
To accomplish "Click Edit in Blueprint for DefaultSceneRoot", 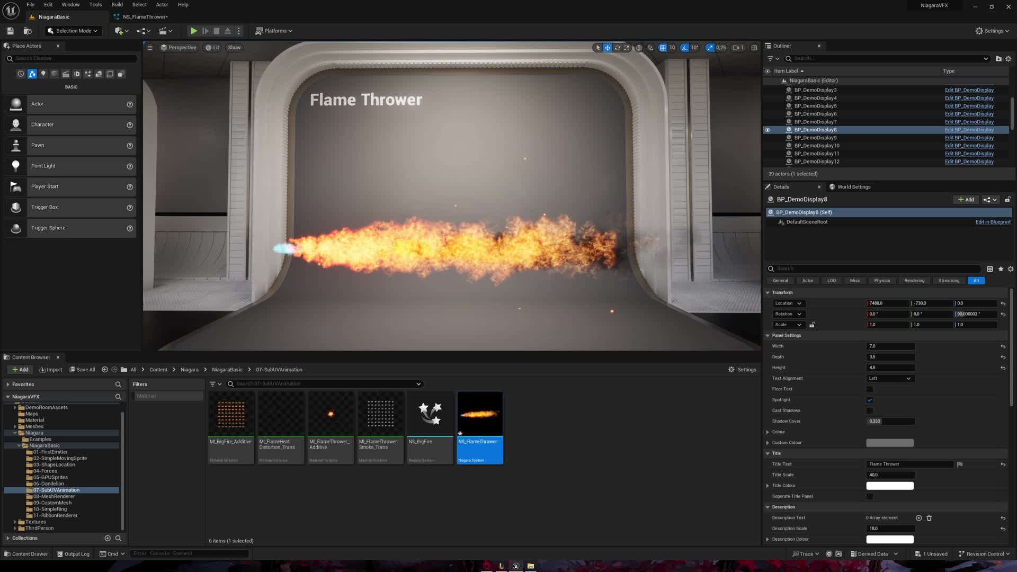I will [993, 222].
